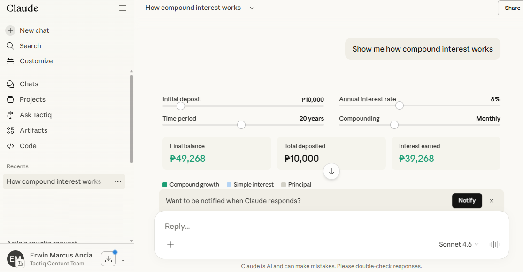Open options menu for the recent chat

118,181
